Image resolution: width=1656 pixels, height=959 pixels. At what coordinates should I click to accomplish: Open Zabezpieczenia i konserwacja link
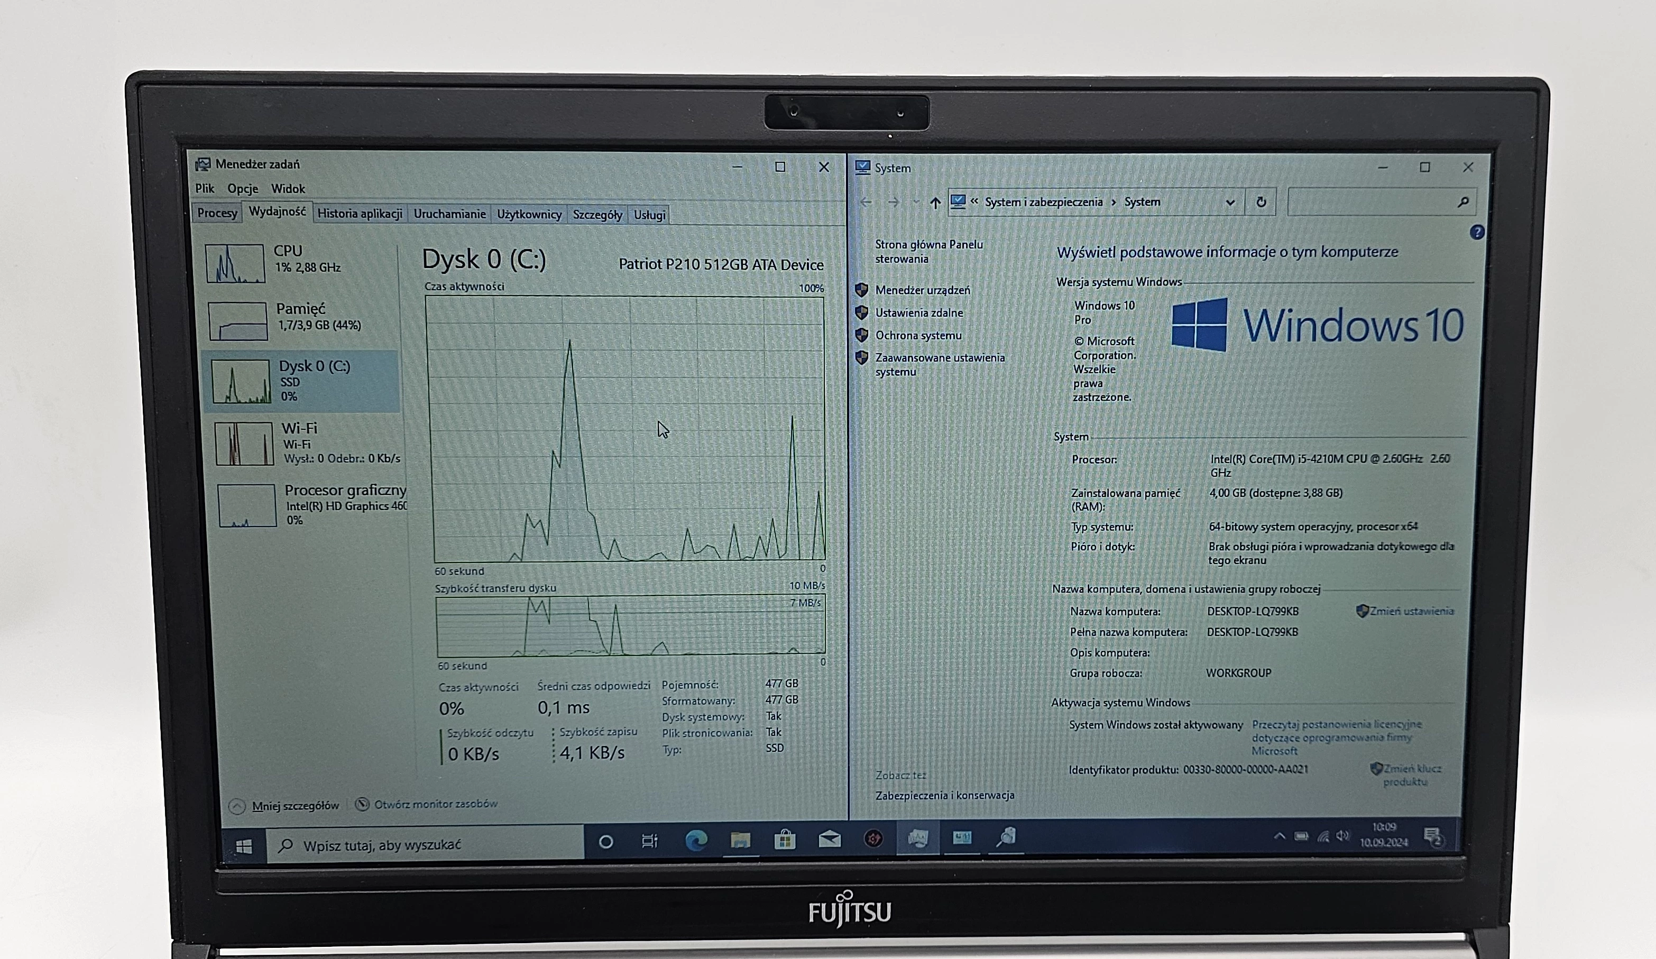tap(944, 796)
